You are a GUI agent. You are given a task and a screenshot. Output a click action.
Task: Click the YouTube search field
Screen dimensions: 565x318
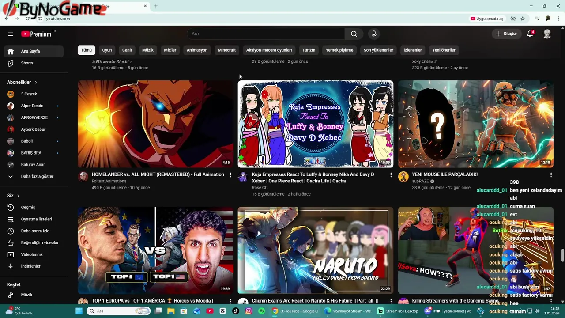pos(266,34)
